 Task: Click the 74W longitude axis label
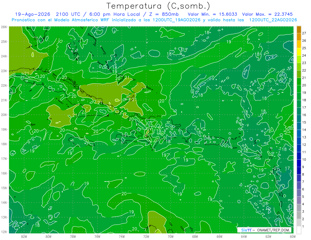coord(122,237)
